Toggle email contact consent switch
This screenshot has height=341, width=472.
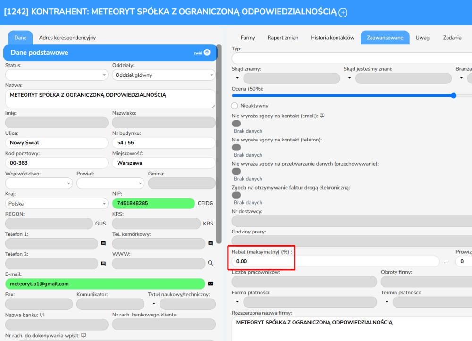[236, 123]
